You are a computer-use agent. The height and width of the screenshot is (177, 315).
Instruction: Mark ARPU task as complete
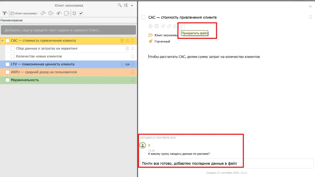coord(7,72)
